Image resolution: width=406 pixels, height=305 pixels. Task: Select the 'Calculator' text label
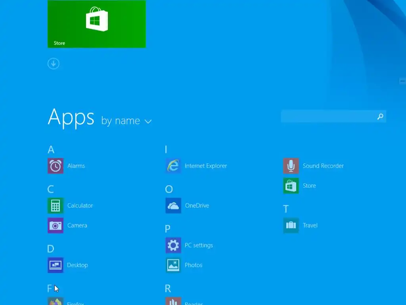[80, 205]
